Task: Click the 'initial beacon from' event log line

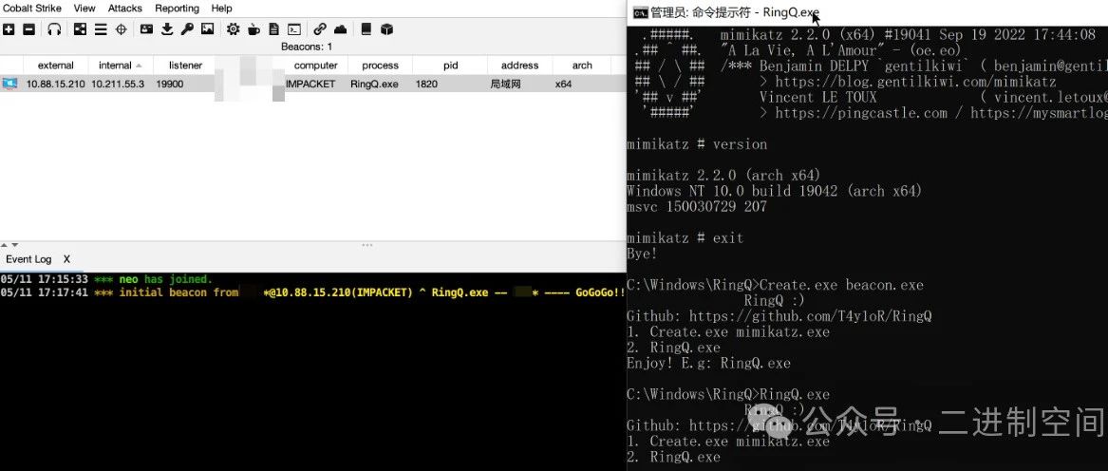Action: click(313, 292)
